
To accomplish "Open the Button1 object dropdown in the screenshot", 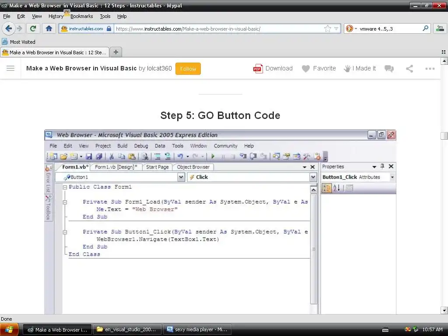I will [181, 177].
